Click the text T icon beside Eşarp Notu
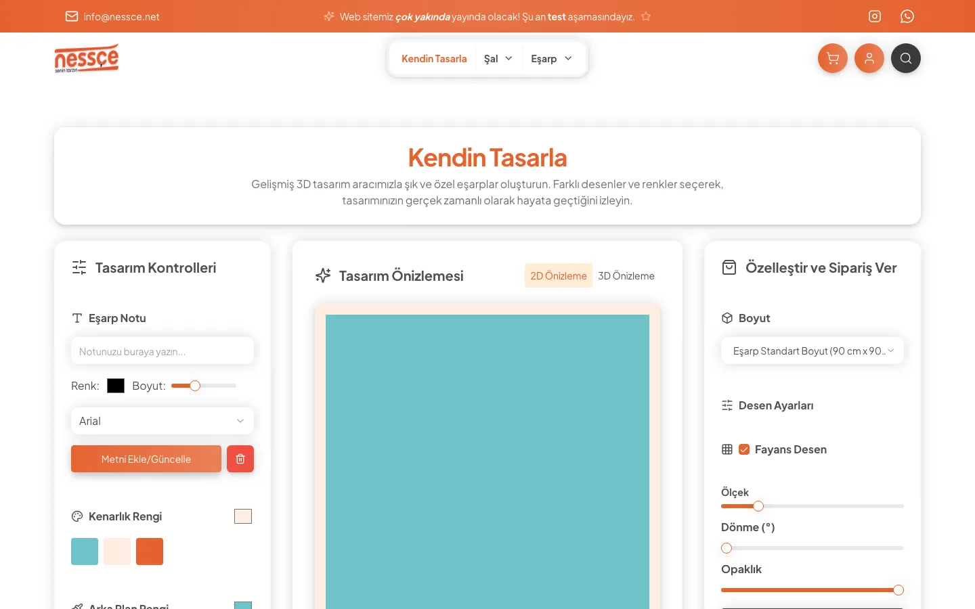 77,318
